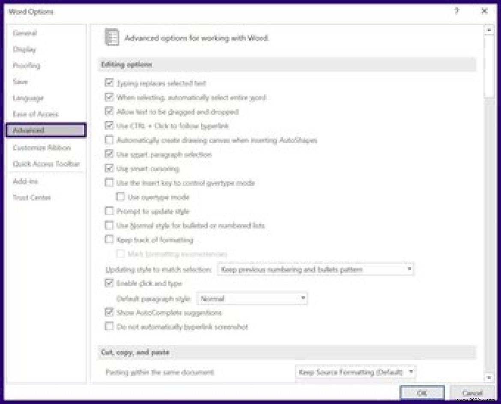Enable Prompt to update style
The height and width of the screenshot is (404, 501).
tap(109, 211)
